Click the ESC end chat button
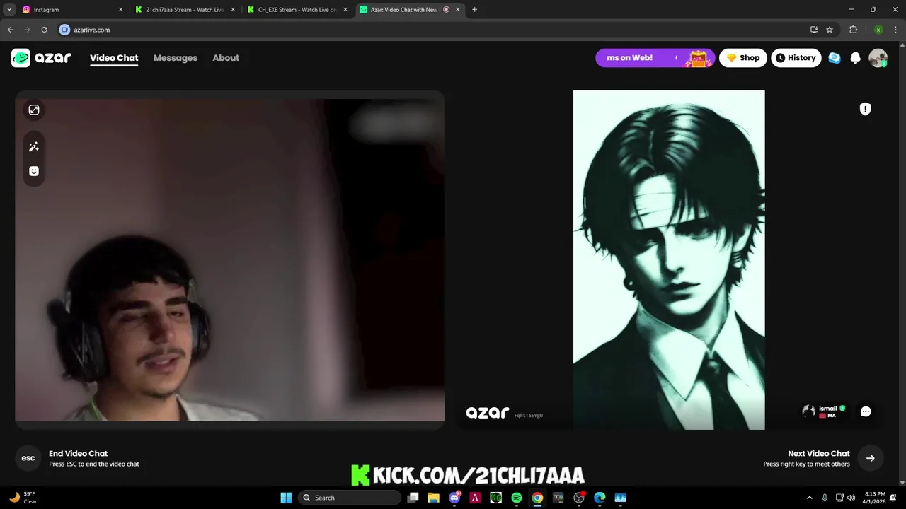 click(28, 458)
